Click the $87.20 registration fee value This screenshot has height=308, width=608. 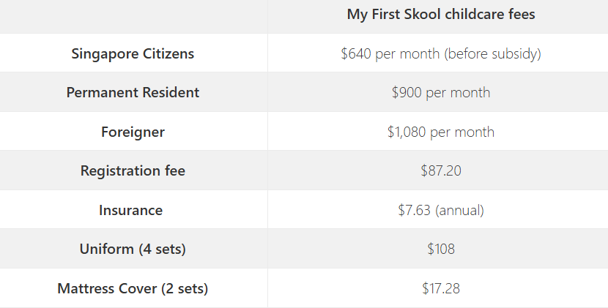tap(441, 170)
